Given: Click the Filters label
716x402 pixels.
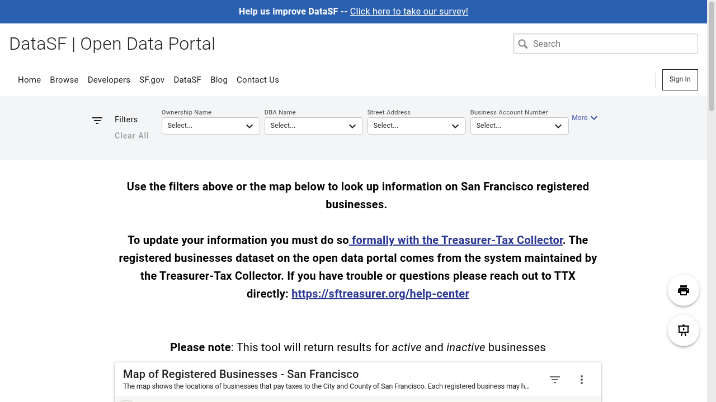Looking at the screenshot, I should tap(126, 119).
